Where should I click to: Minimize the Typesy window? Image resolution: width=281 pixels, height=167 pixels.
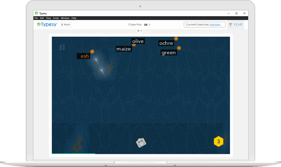tap(228, 13)
